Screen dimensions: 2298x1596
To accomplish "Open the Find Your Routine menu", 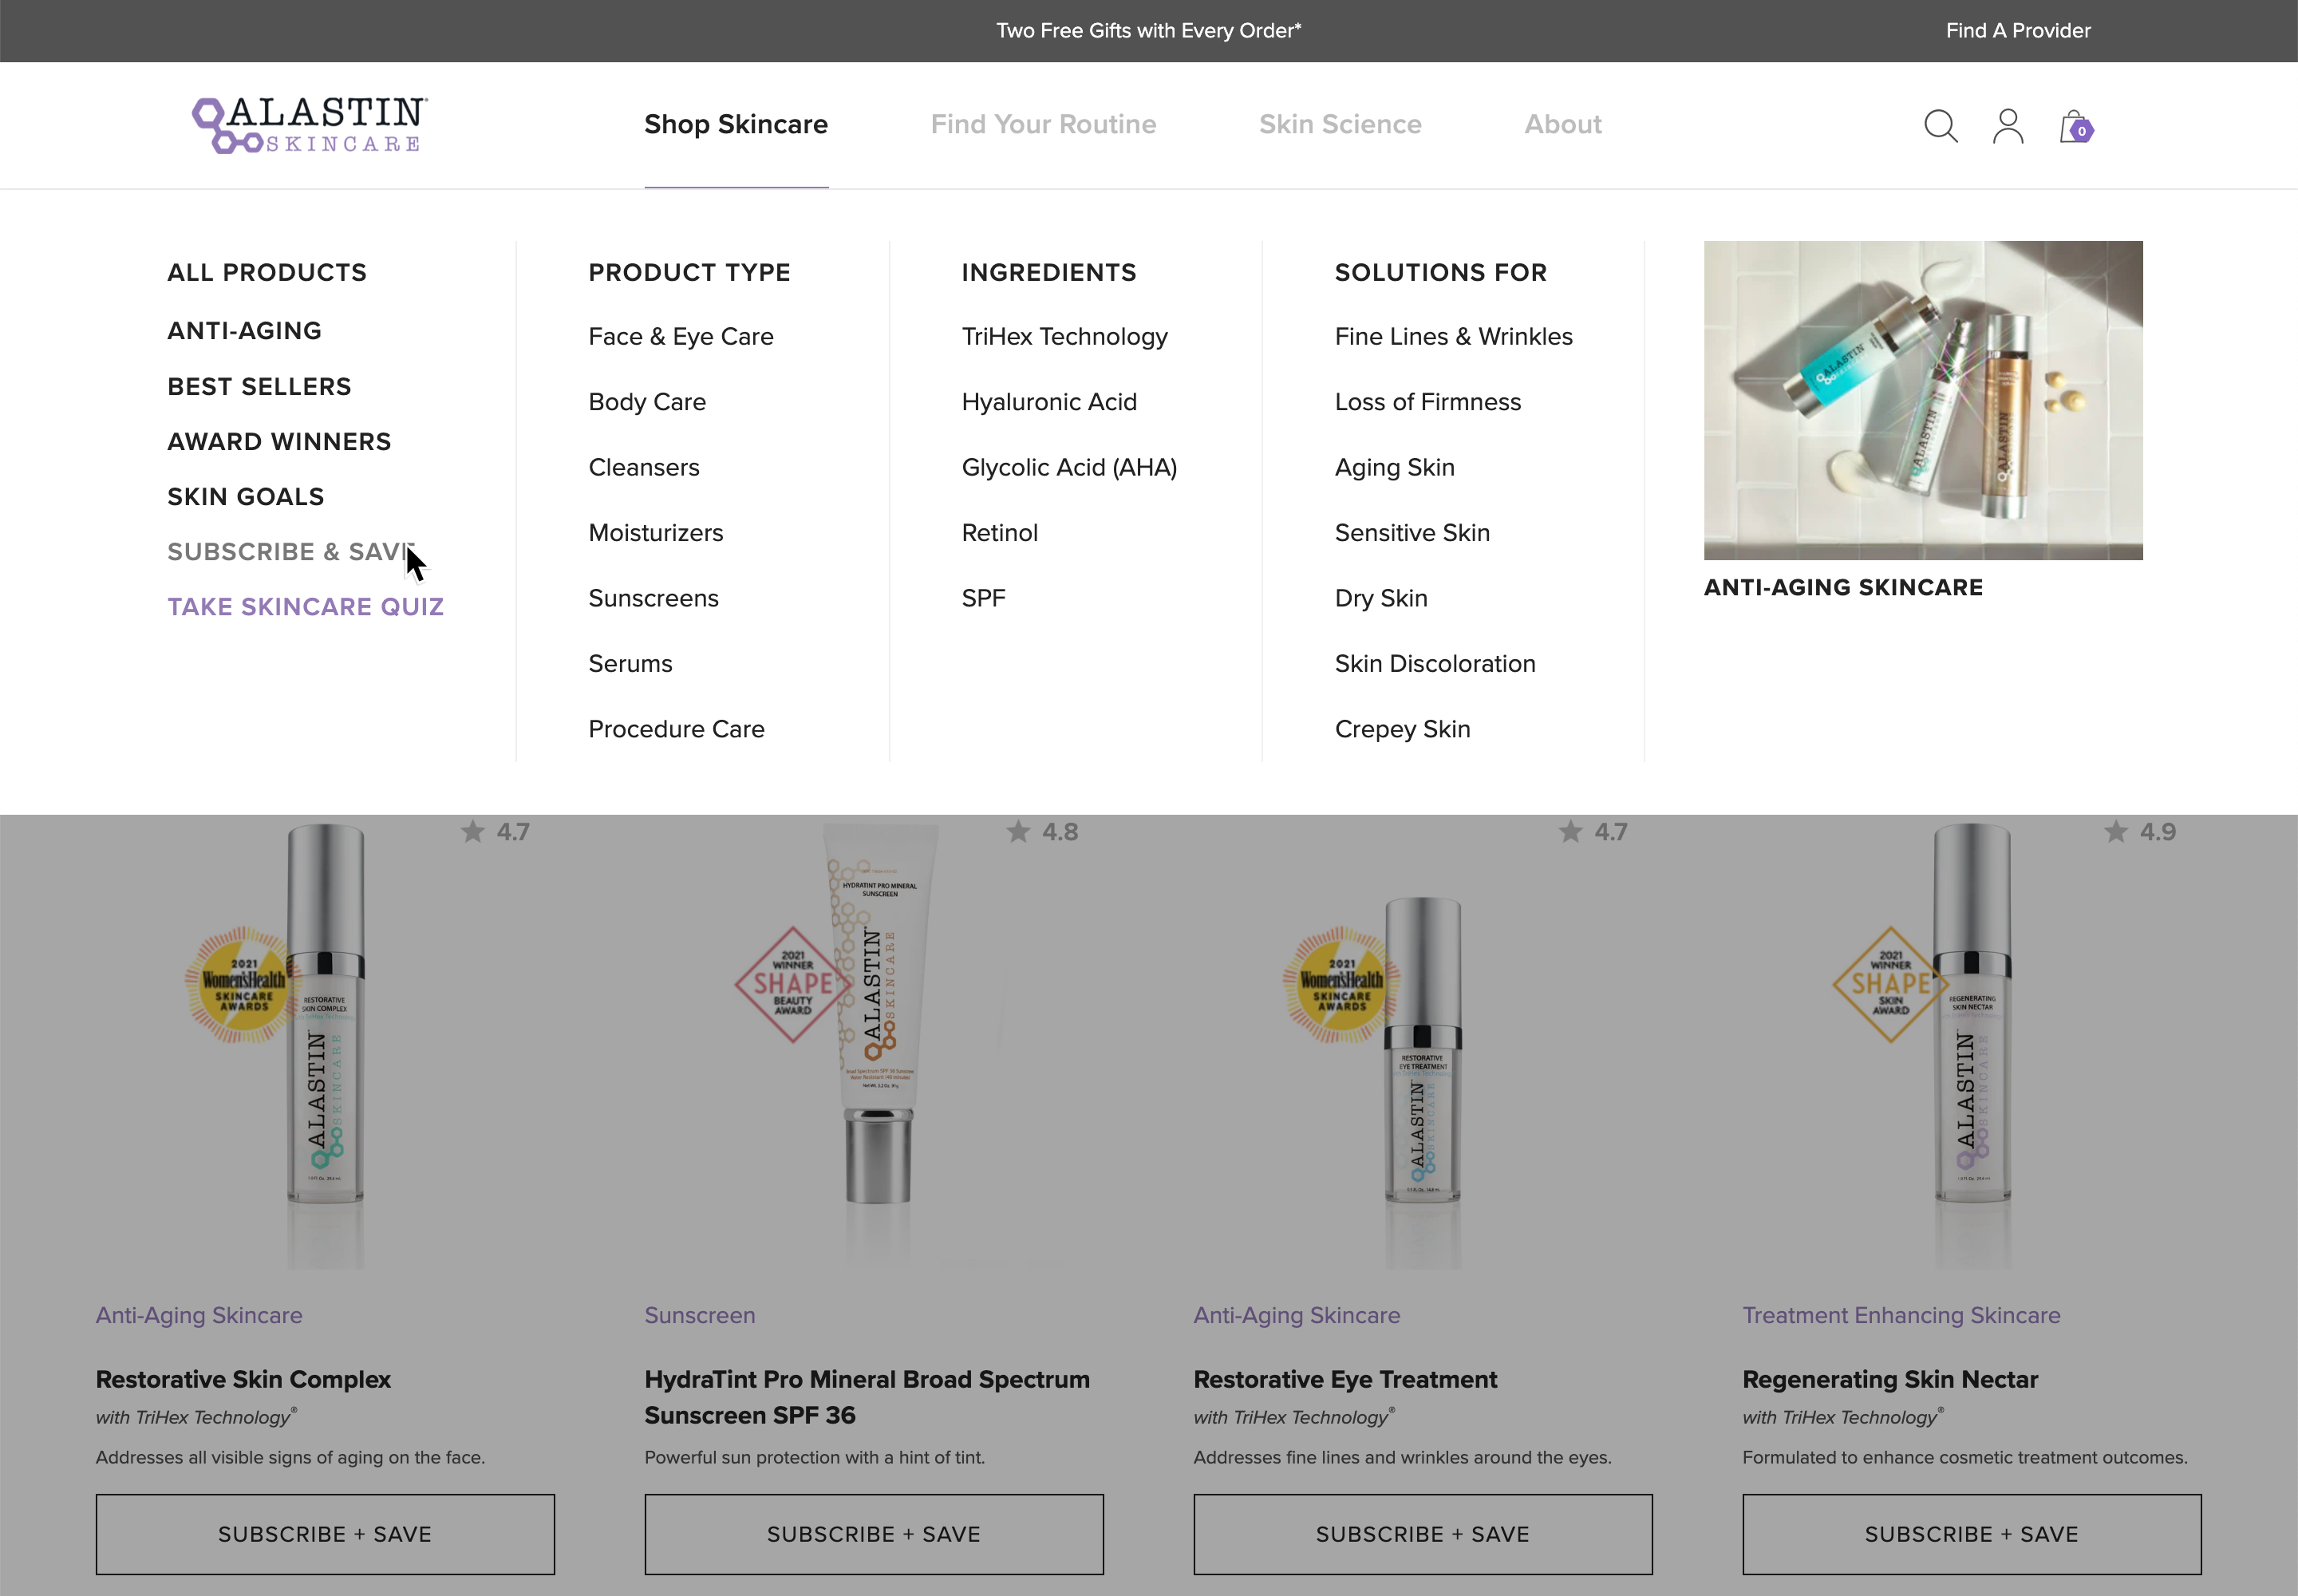I will tap(1043, 124).
